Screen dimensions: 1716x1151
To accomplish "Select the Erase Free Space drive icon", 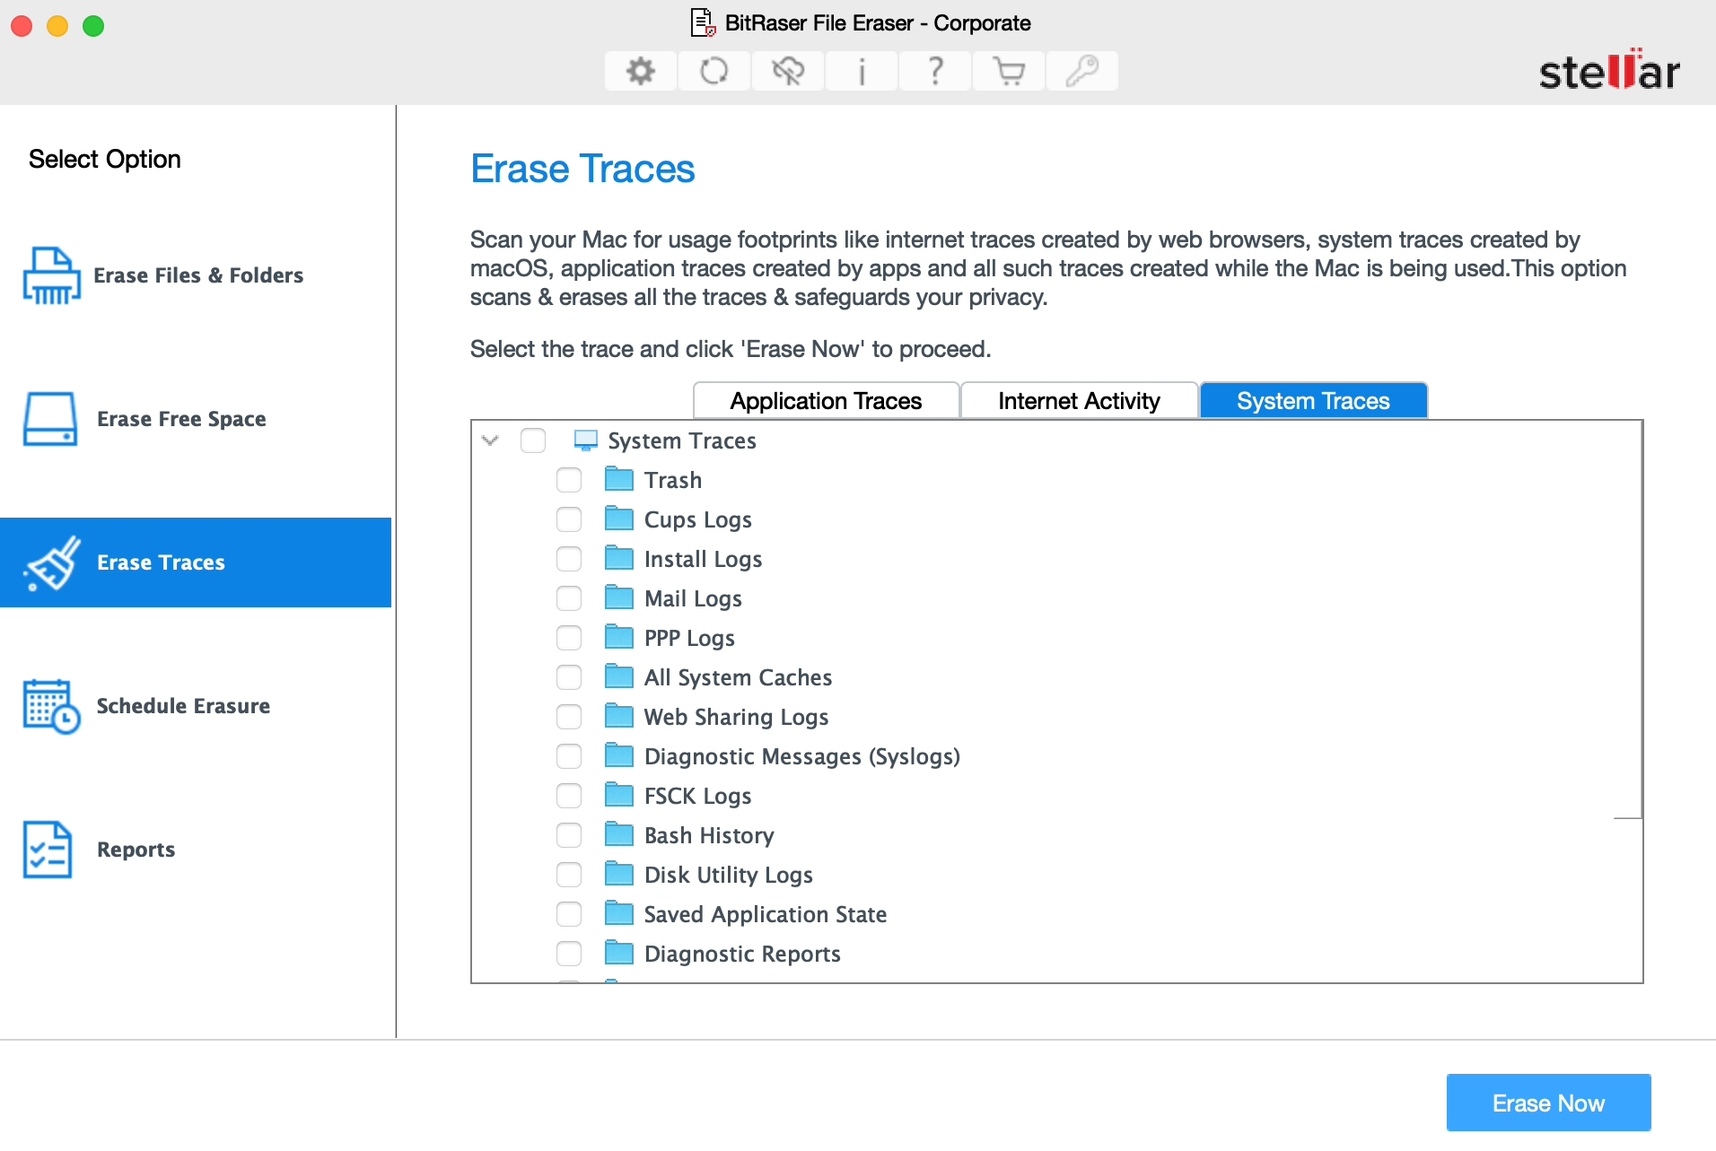I will click(x=50, y=419).
